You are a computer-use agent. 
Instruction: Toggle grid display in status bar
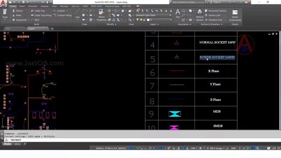tap(129, 148)
